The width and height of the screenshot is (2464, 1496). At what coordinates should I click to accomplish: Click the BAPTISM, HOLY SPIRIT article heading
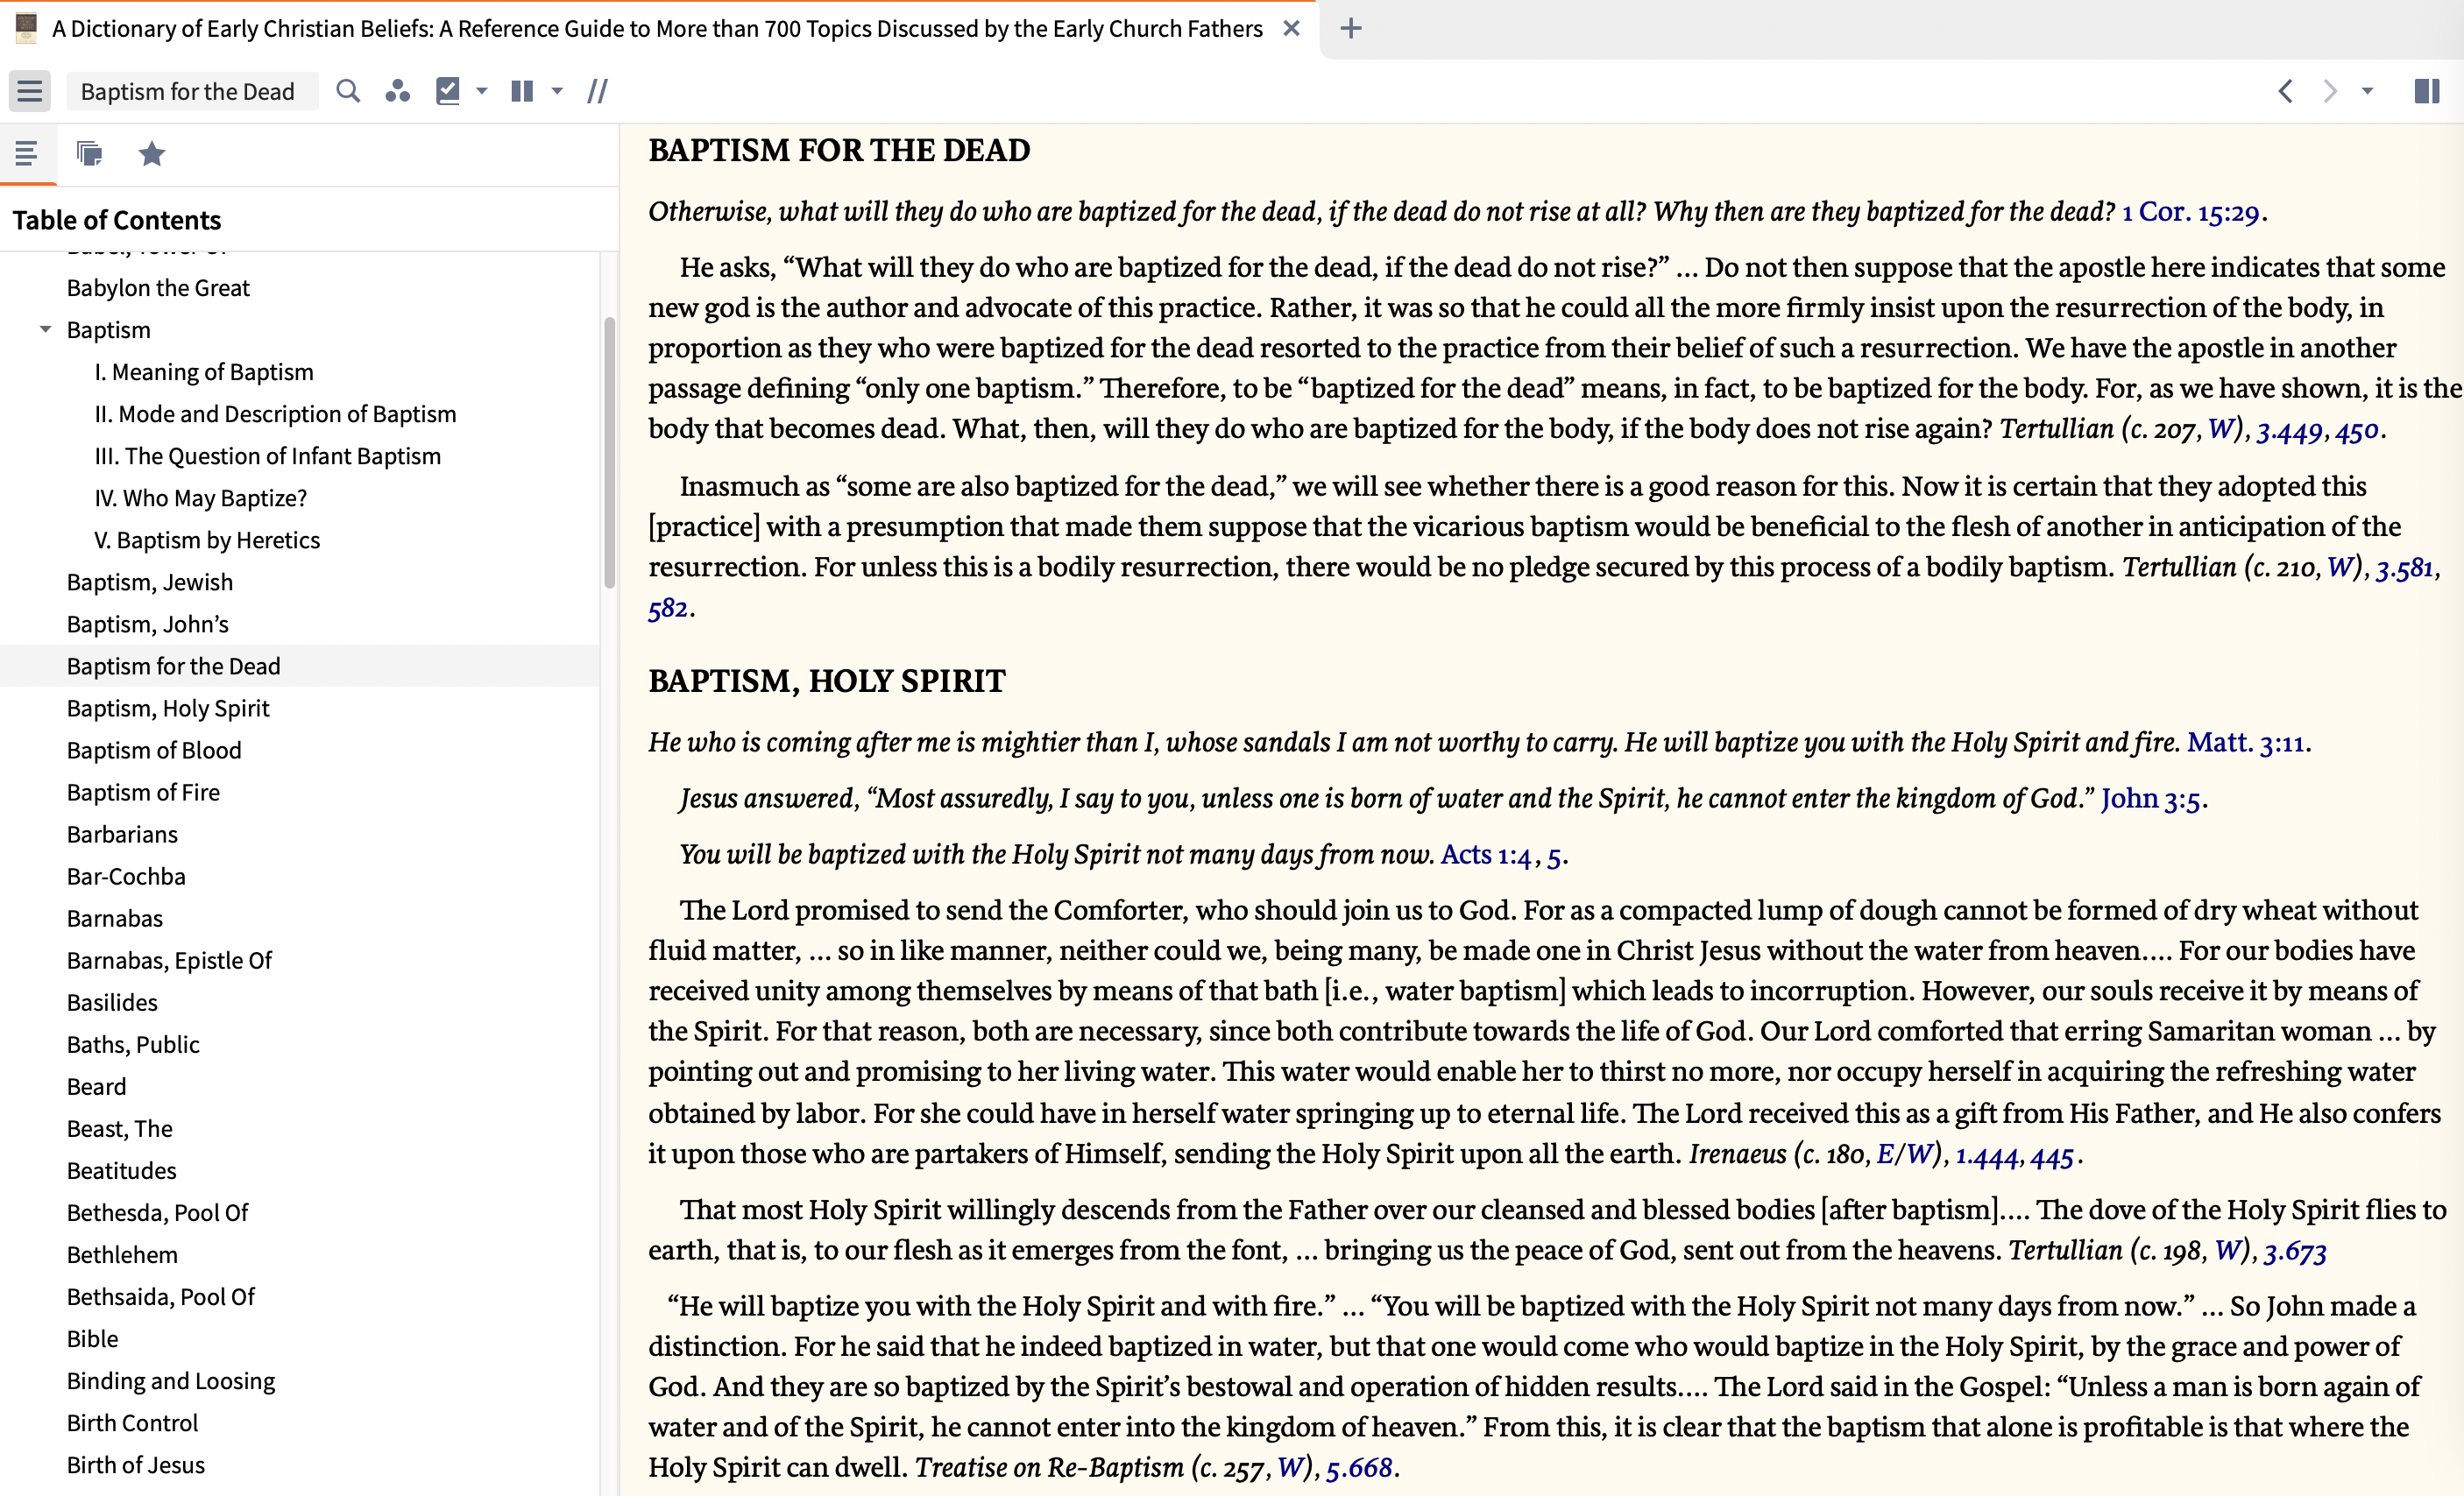tap(827, 681)
